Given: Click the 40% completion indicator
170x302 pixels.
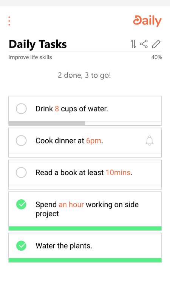Looking at the screenshot, I should point(156,57).
